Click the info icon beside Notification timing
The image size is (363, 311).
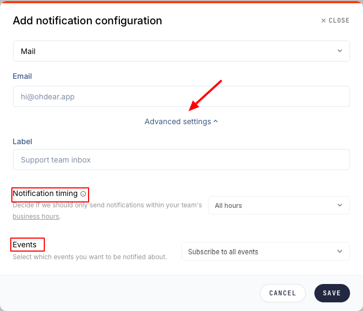83,194
